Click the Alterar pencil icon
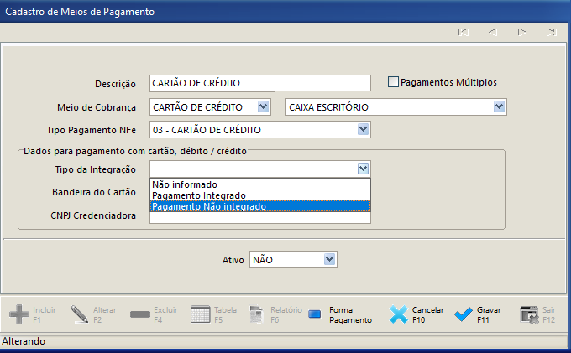This screenshot has height=353, width=571. (79, 314)
